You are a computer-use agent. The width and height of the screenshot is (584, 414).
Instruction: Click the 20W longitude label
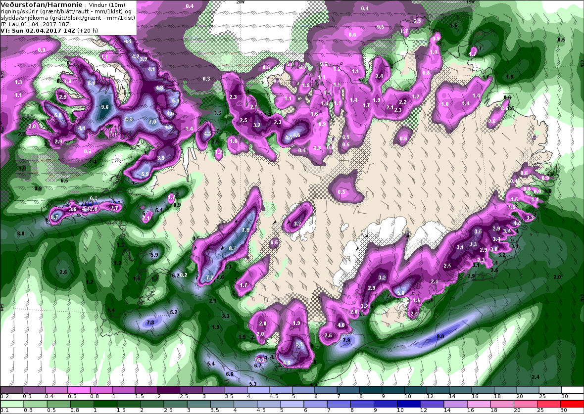pos(241,2)
